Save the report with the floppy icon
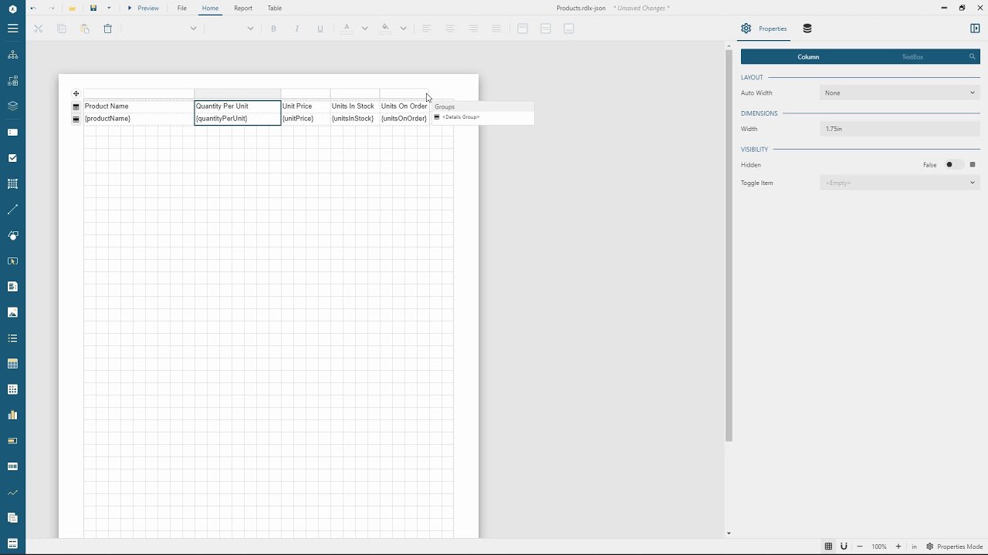 [93, 8]
